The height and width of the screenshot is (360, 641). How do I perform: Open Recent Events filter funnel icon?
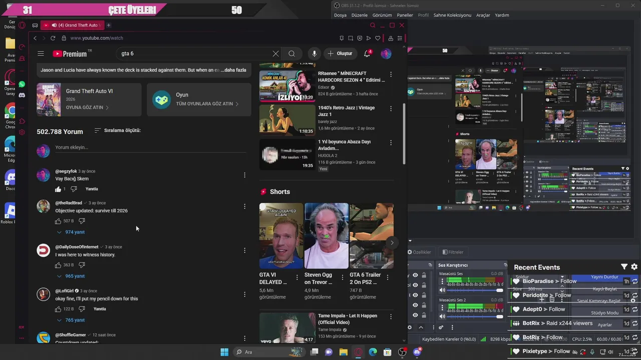[x=624, y=267]
